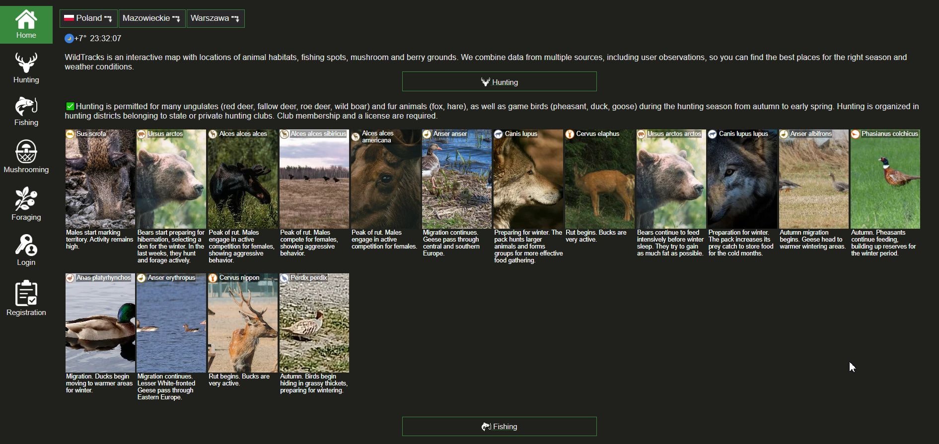Click the WildTracks intro paragraph
939x444 pixels.
pyautogui.click(x=486, y=62)
